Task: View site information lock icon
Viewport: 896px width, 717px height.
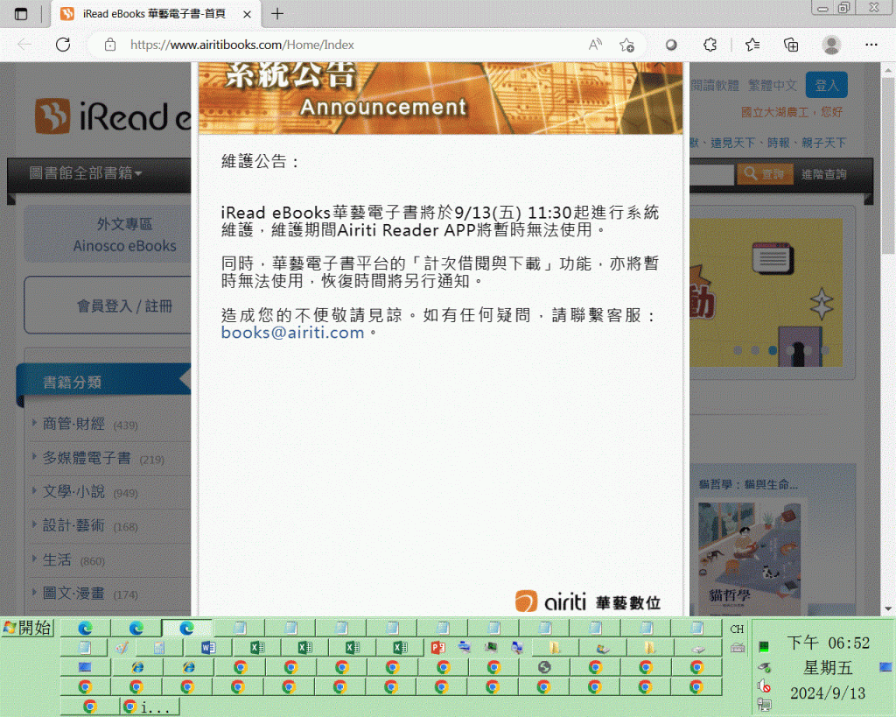Action: pyautogui.click(x=110, y=45)
